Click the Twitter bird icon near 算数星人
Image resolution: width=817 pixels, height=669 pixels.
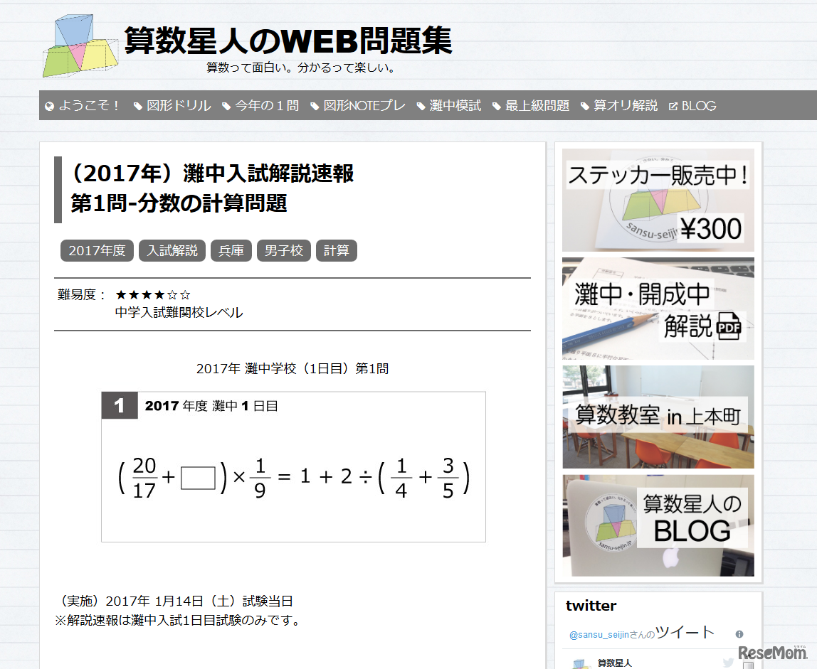(x=727, y=661)
